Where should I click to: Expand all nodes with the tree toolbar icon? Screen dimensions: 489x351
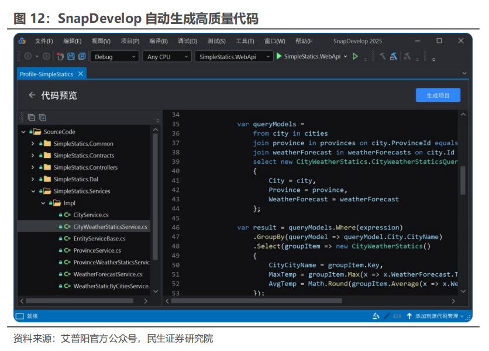click(43, 118)
